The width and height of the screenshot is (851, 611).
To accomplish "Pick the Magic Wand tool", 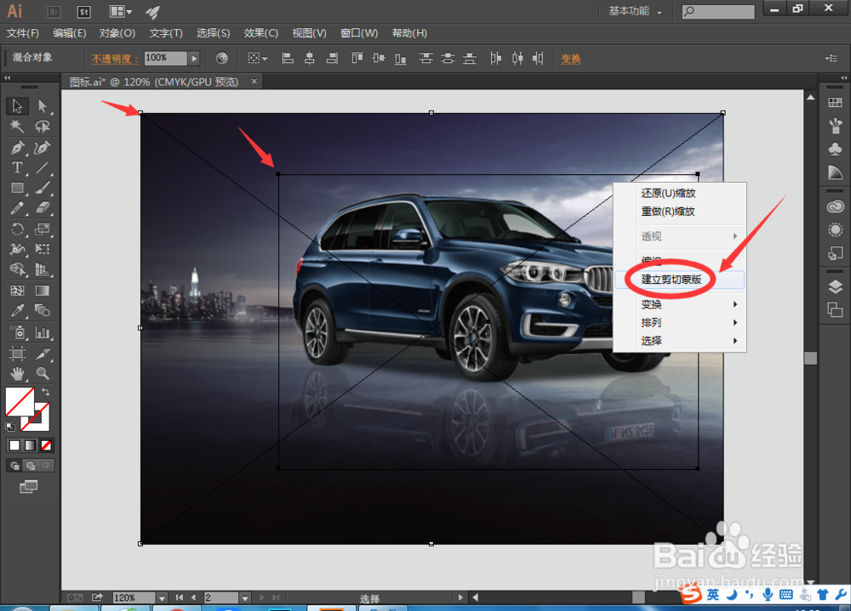I will click(17, 127).
